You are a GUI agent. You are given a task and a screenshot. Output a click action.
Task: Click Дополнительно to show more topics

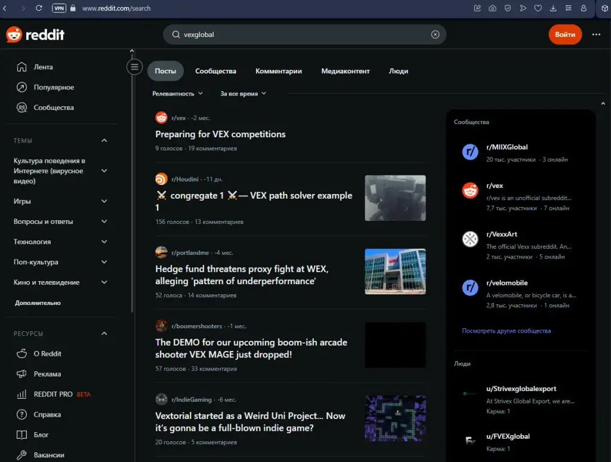tap(38, 303)
